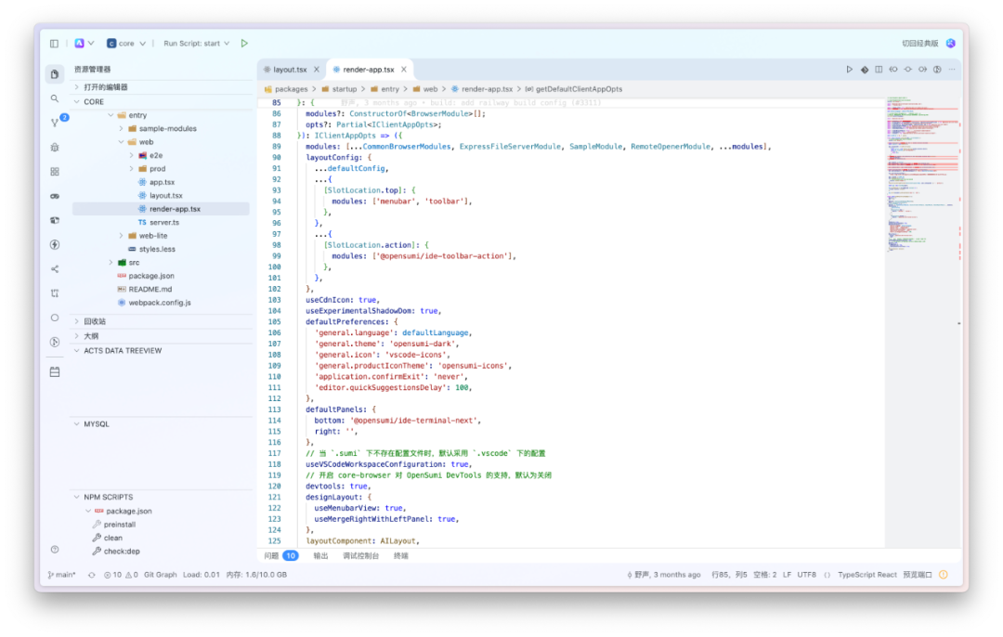Click the split editor icon in editor toolbar
Image resolution: width=1003 pixels, height=637 pixels.
click(x=879, y=70)
